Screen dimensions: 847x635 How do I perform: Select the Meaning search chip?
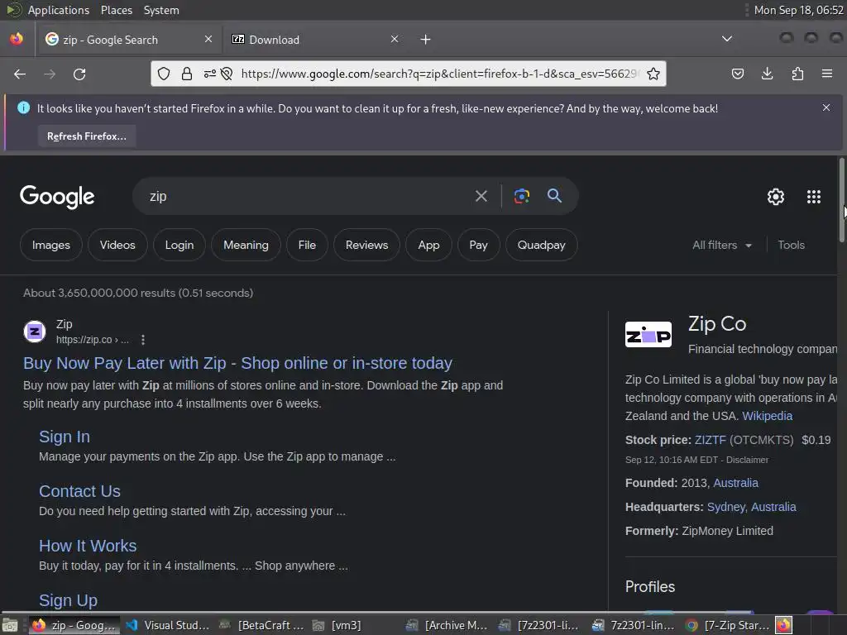click(x=246, y=245)
